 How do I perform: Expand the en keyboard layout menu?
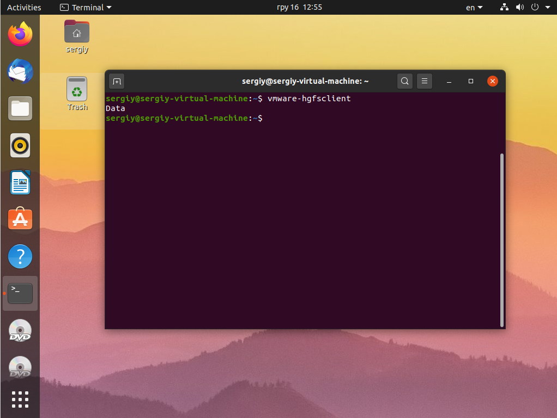[474, 8]
